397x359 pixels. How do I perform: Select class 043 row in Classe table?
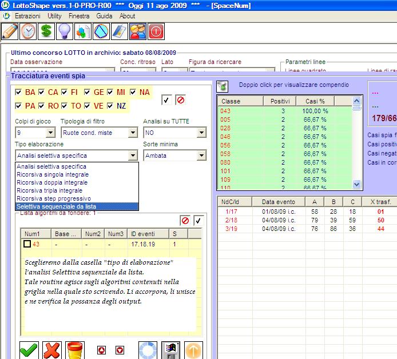(x=285, y=111)
